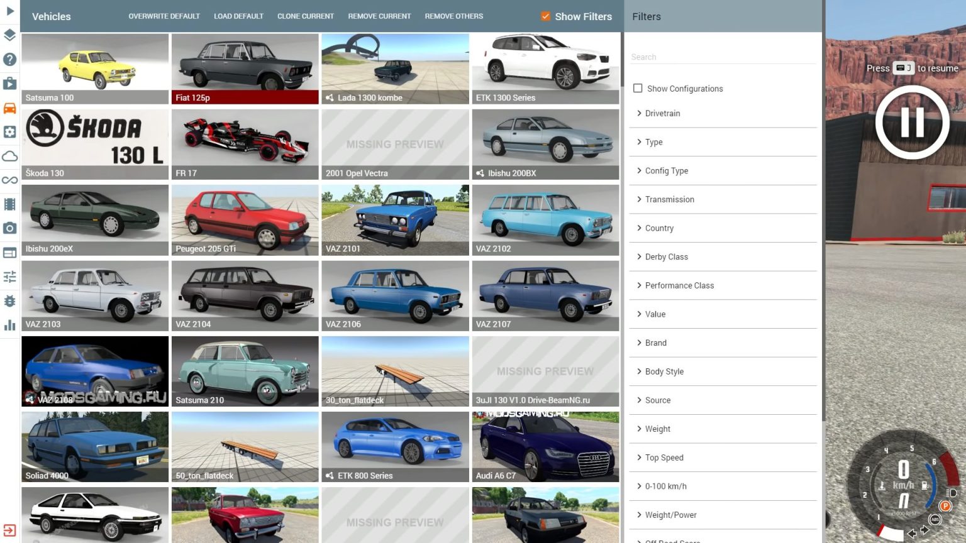The height and width of the screenshot is (543, 966).
Task: Select the Peugeot 205 GTi vehicle thumbnail
Action: (245, 219)
